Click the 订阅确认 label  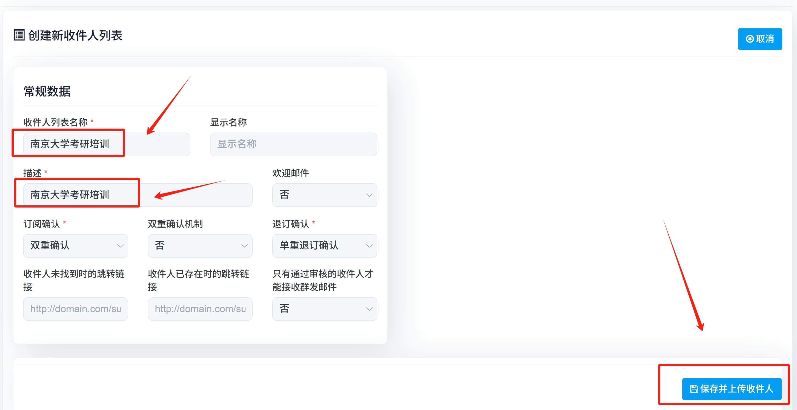(42, 224)
